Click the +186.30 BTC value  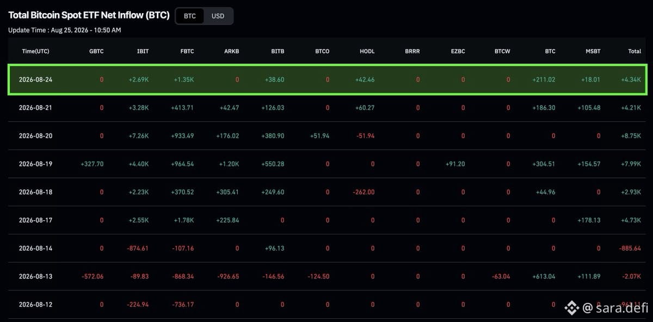pyautogui.click(x=544, y=108)
